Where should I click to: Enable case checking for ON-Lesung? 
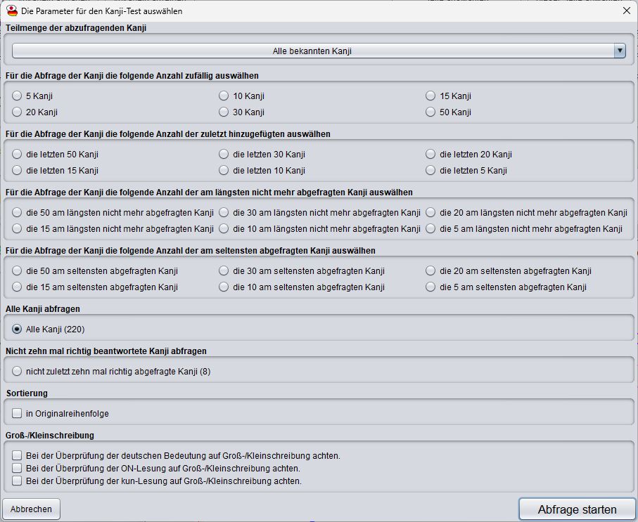click(18, 469)
